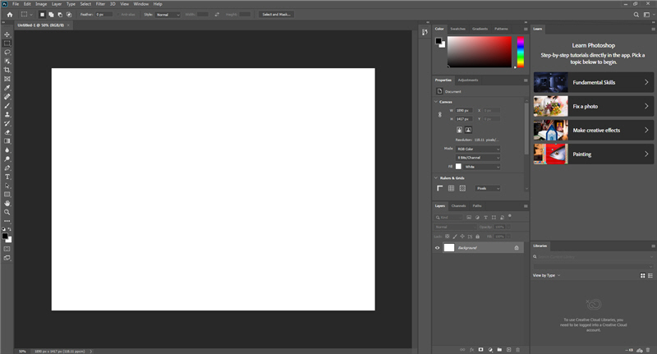
Task: Open the ruler units Pixels dropdown
Action: [488, 189]
